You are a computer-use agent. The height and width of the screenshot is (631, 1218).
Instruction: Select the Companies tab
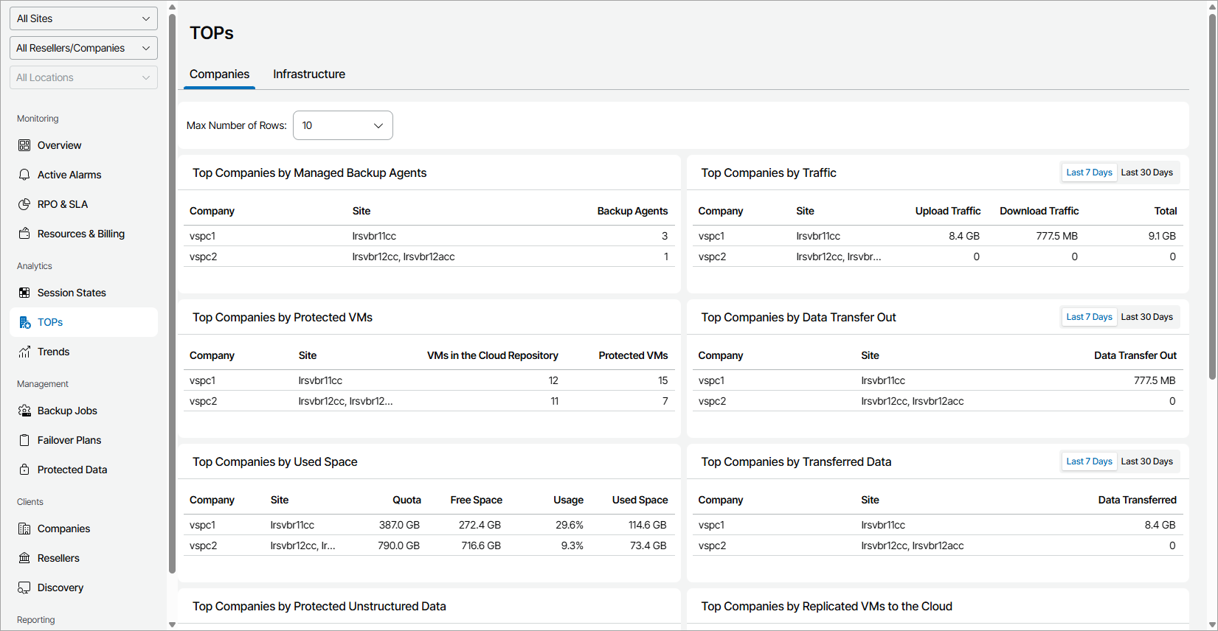(219, 74)
